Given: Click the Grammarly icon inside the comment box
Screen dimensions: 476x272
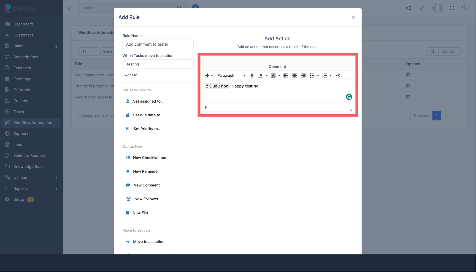Looking at the screenshot, I should coord(349,97).
